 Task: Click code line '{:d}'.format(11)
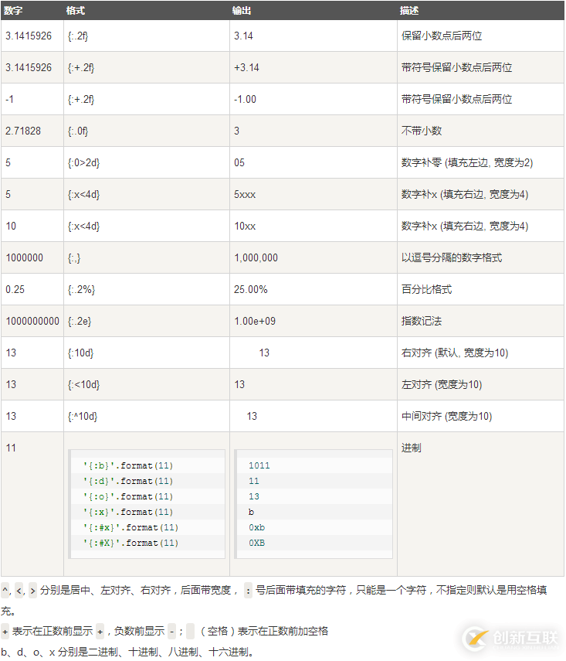pos(128,482)
